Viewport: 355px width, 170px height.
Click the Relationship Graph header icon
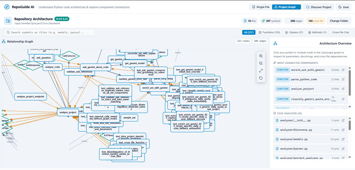click(x=4, y=41)
